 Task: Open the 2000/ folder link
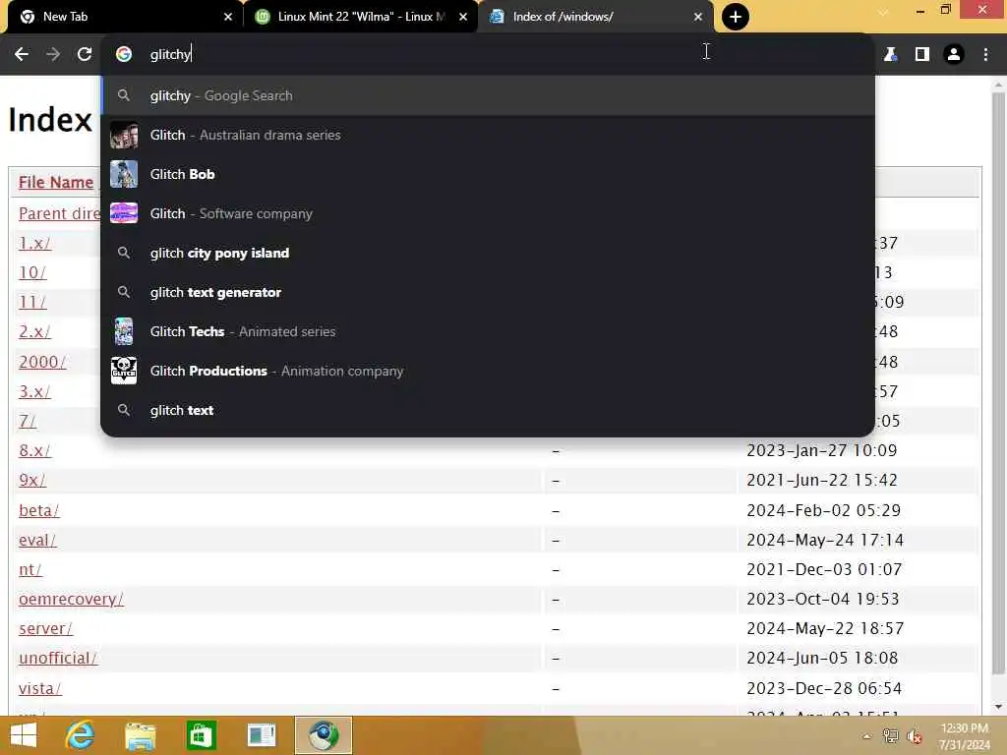(41, 362)
